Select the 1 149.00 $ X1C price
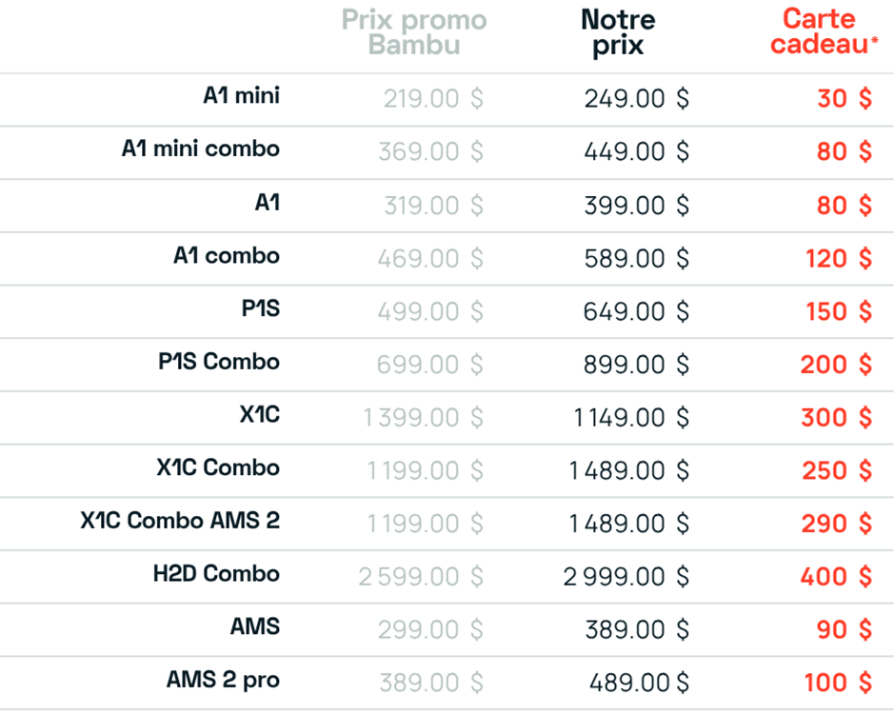Screen dimensions: 895x714 (x=629, y=417)
